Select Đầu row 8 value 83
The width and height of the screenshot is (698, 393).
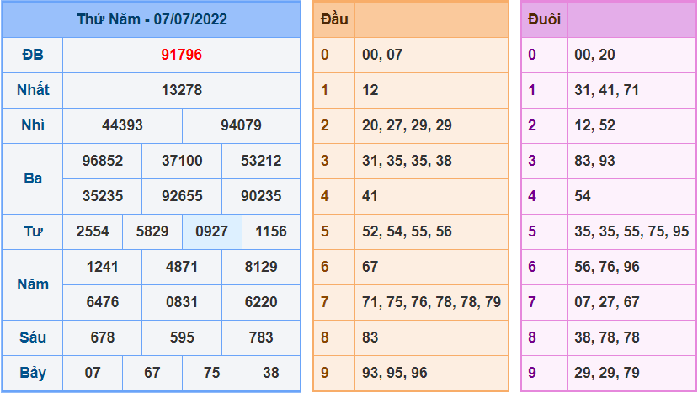(370, 337)
